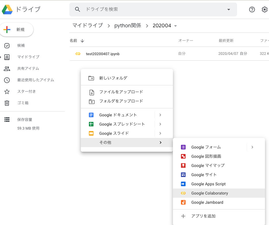The width and height of the screenshot is (269, 225).
Task: Go to python関係 breadcrumb
Action: [128, 26]
